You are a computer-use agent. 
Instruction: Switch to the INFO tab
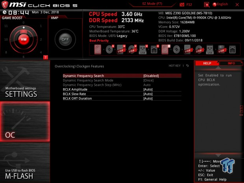231,63
